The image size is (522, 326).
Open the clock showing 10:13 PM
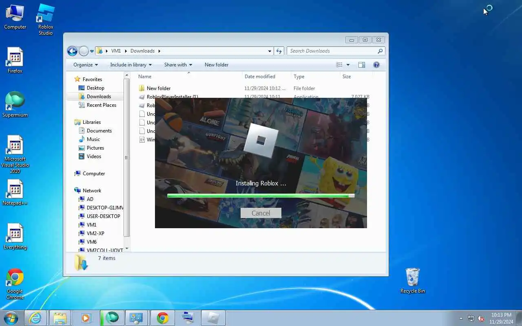(x=501, y=318)
